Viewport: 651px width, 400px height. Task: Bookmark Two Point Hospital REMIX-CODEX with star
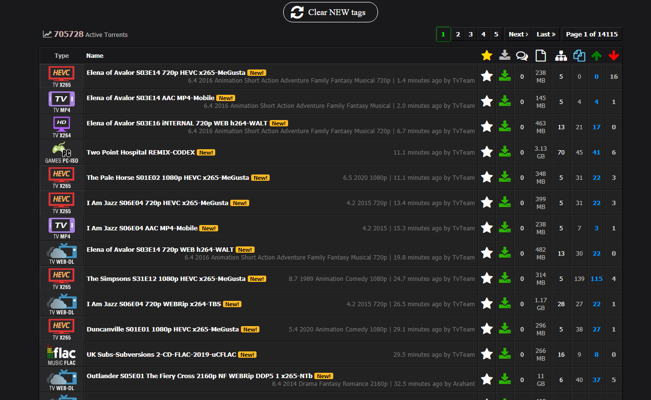(x=487, y=152)
